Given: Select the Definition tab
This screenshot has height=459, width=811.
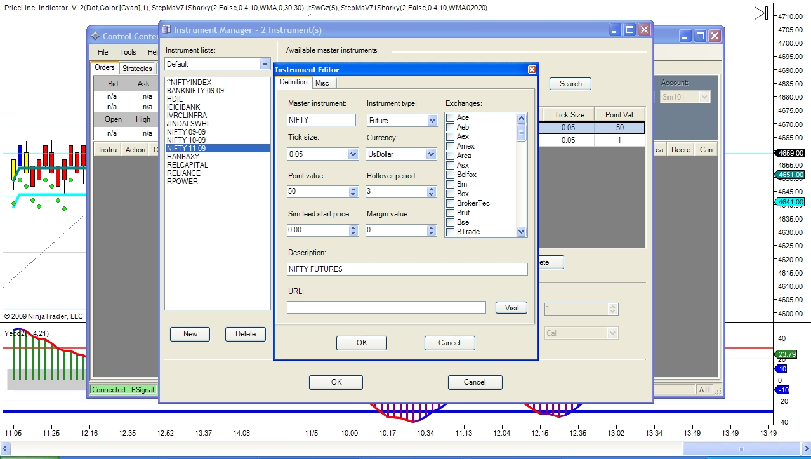Looking at the screenshot, I should click(294, 82).
